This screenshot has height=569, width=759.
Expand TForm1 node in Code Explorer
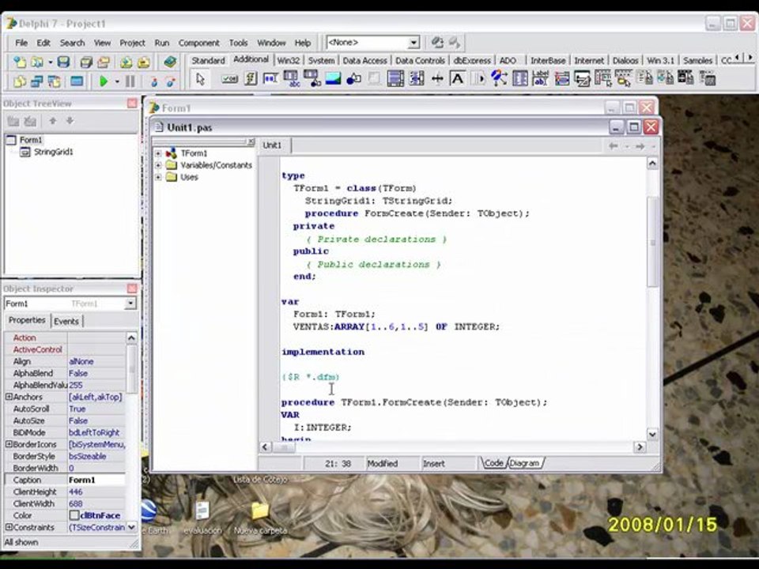pyautogui.click(x=158, y=153)
